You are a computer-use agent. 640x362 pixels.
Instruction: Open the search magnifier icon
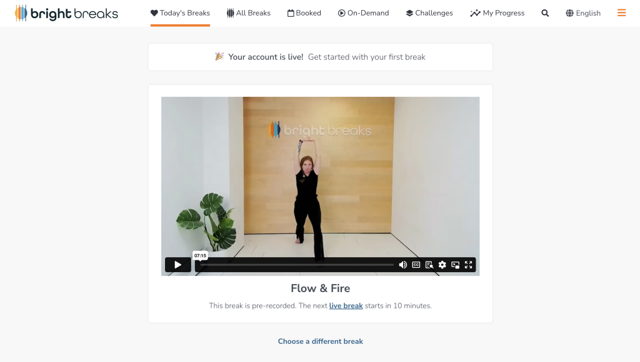pyautogui.click(x=545, y=13)
